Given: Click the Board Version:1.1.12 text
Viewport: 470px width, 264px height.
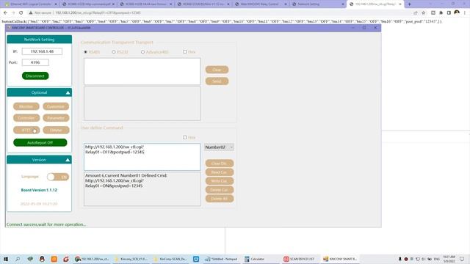Looking at the screenshot, I should [39, 190].
